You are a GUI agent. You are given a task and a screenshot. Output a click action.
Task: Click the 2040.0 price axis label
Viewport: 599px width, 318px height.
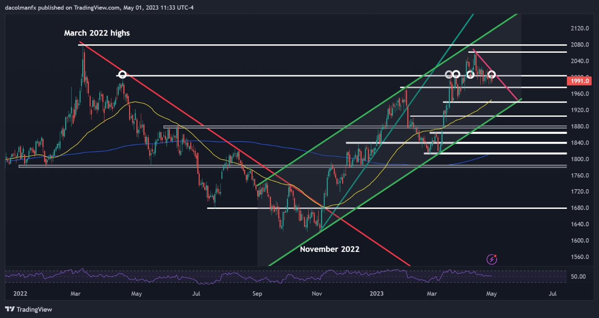click(x=581, y=61)
